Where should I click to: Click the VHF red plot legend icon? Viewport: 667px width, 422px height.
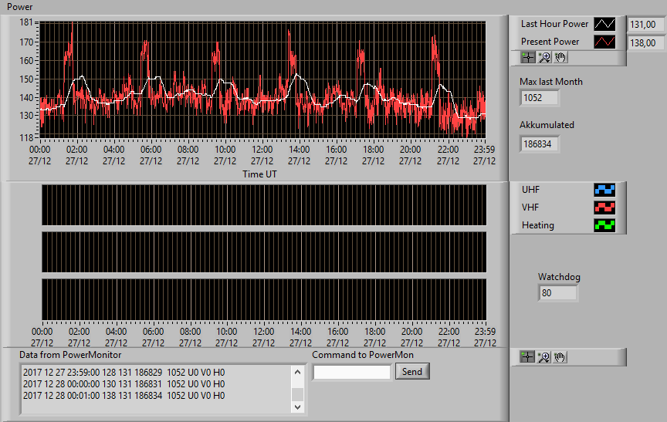604,208
